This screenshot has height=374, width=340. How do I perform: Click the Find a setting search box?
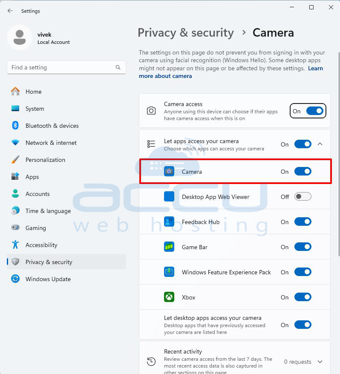66,67
